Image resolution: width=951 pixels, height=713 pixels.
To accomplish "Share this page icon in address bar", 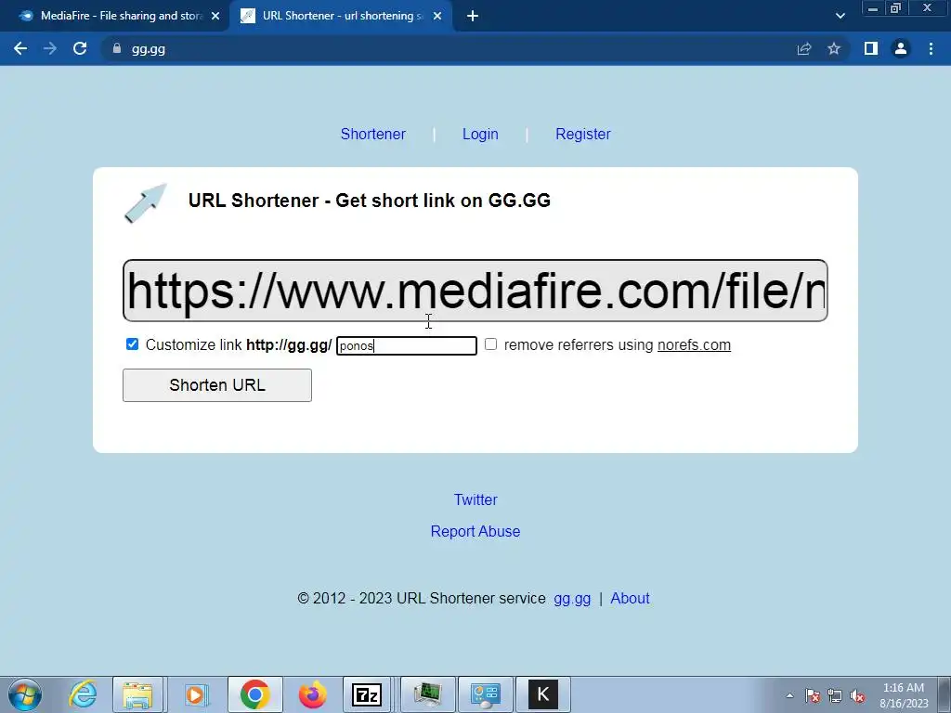I will pyautogui.click(x=804, y=48).
